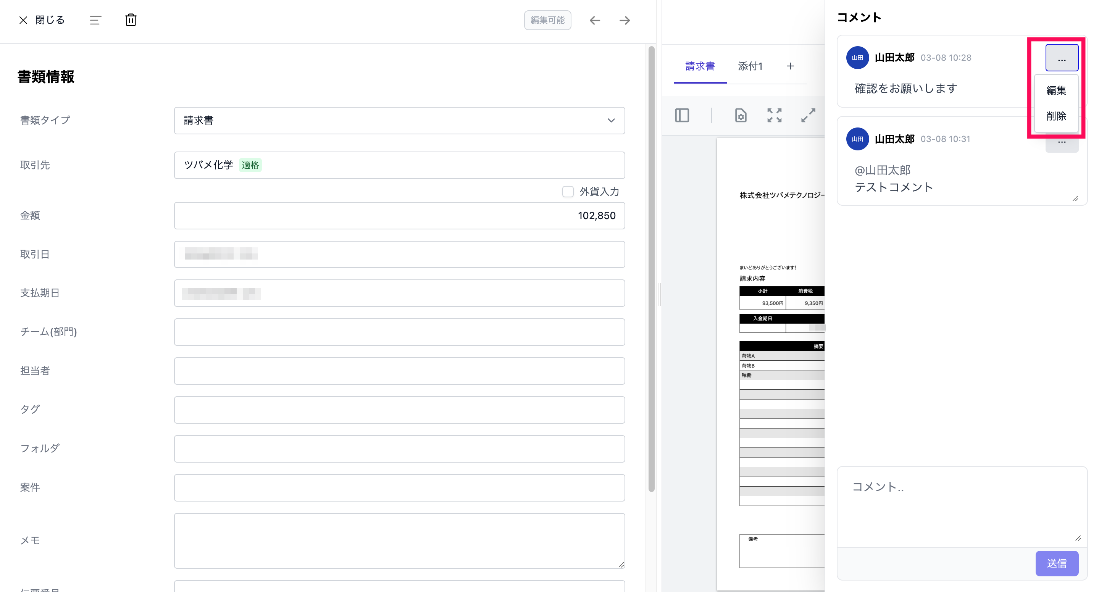Click the form's vertical scrollbar
The height and width of the screenshot is (592, 1099).
651,269
